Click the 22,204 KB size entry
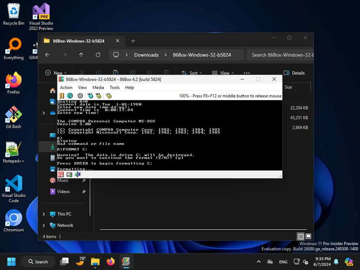The width and height of the screenshot is (360, 270). click(299, 108)
